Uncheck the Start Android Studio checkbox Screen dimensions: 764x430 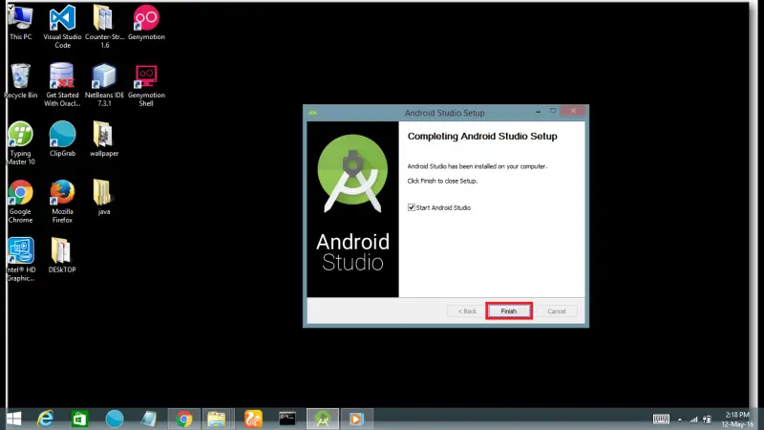click(x=412, y=207)
